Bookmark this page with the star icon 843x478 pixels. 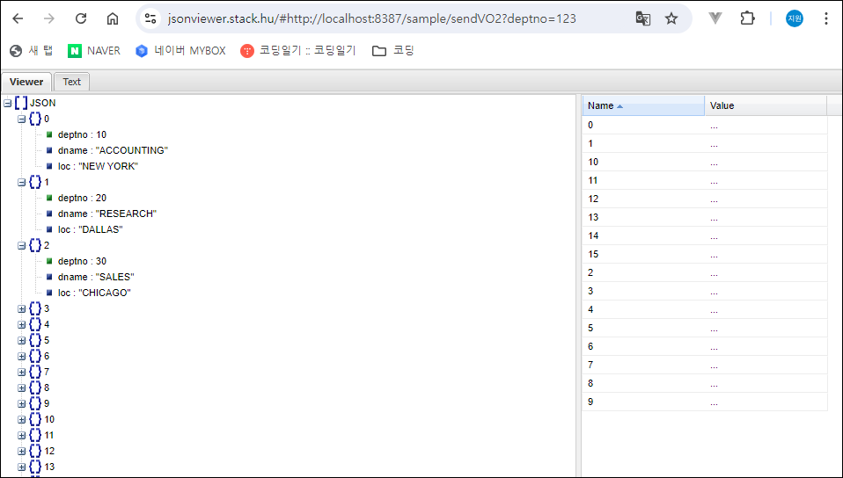671,18
